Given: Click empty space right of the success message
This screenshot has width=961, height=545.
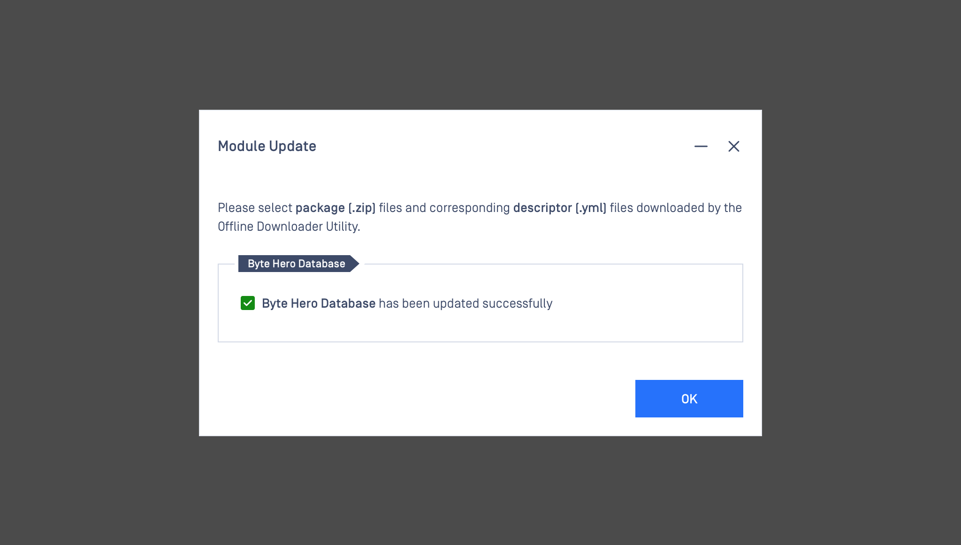Looking at the screenshot, I should 648,303.
